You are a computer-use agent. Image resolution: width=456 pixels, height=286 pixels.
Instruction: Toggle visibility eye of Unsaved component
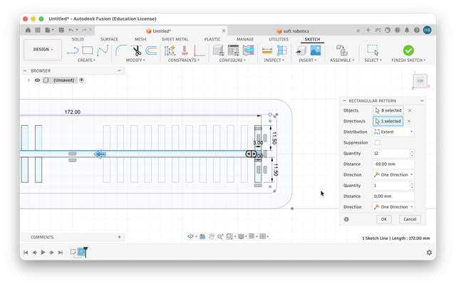tap(37, 80)
